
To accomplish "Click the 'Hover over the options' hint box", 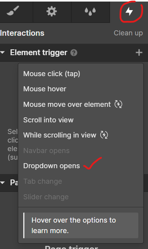I will click(81, 225).
